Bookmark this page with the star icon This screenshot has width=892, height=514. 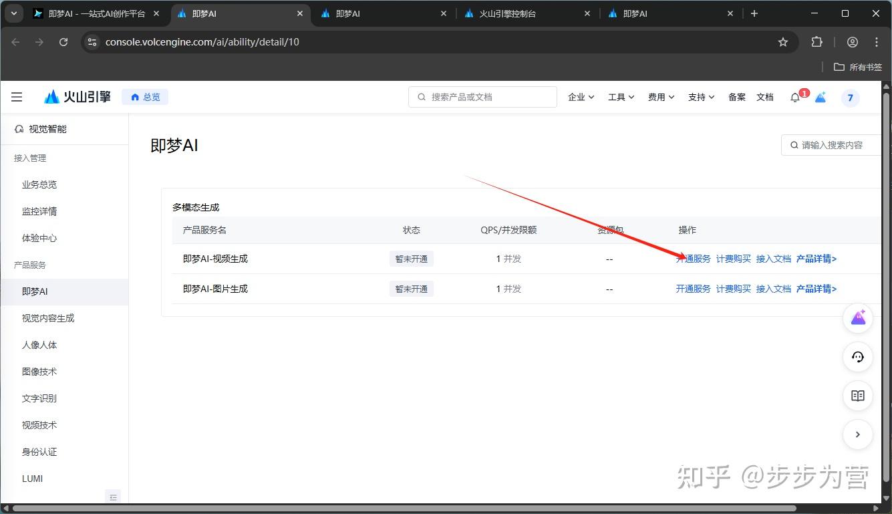point(783,42)
